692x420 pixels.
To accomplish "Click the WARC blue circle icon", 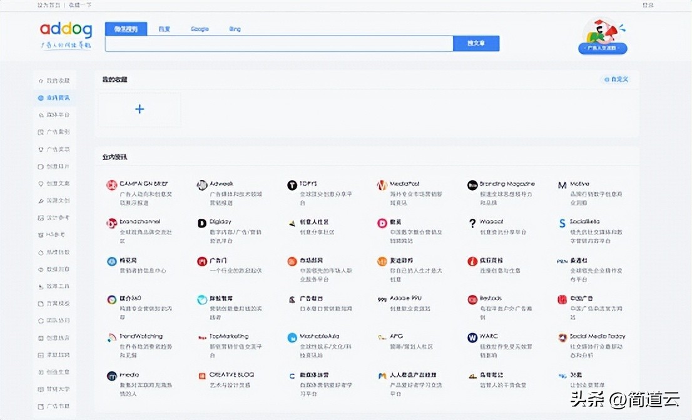I will click(x=472, y=337).
